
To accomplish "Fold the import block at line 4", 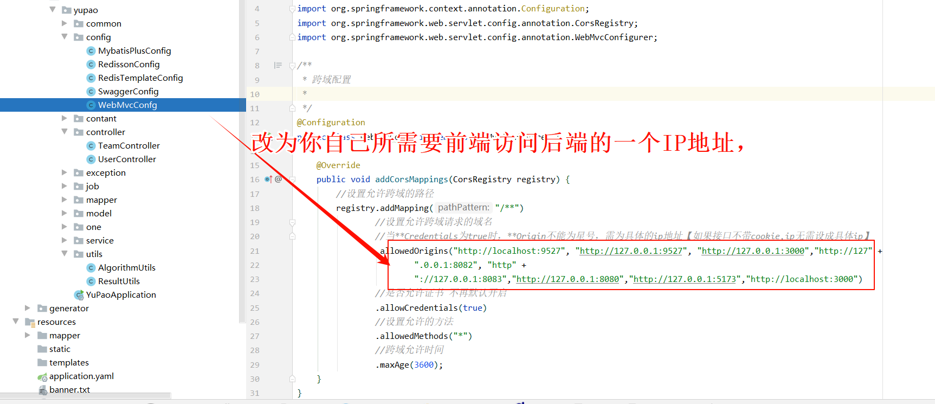I will [x=292, y=9].
